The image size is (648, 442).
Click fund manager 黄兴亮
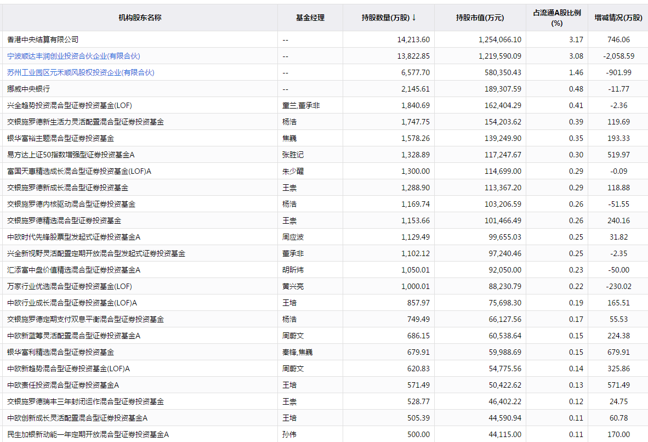coord(293,286)
